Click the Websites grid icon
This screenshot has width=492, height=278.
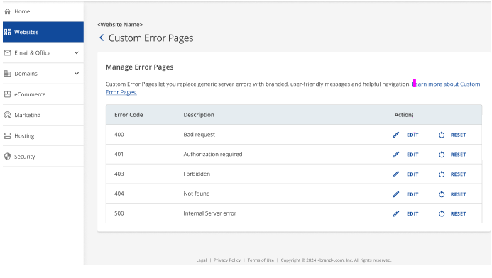point(8,32)
